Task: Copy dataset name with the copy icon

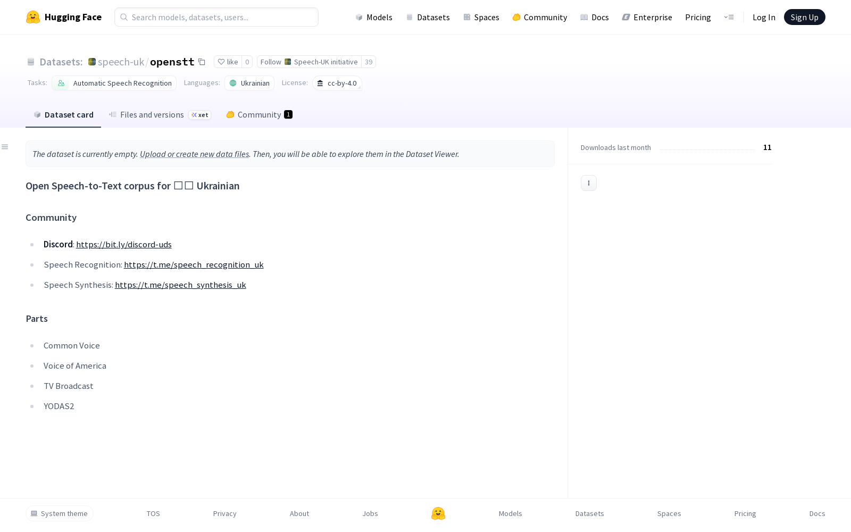Action: coord(202,62)
